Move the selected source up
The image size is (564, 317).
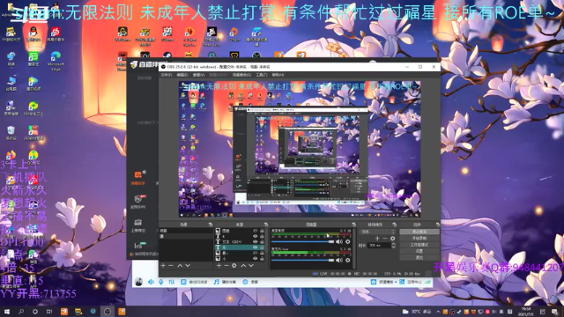click(x=243, y=266)
